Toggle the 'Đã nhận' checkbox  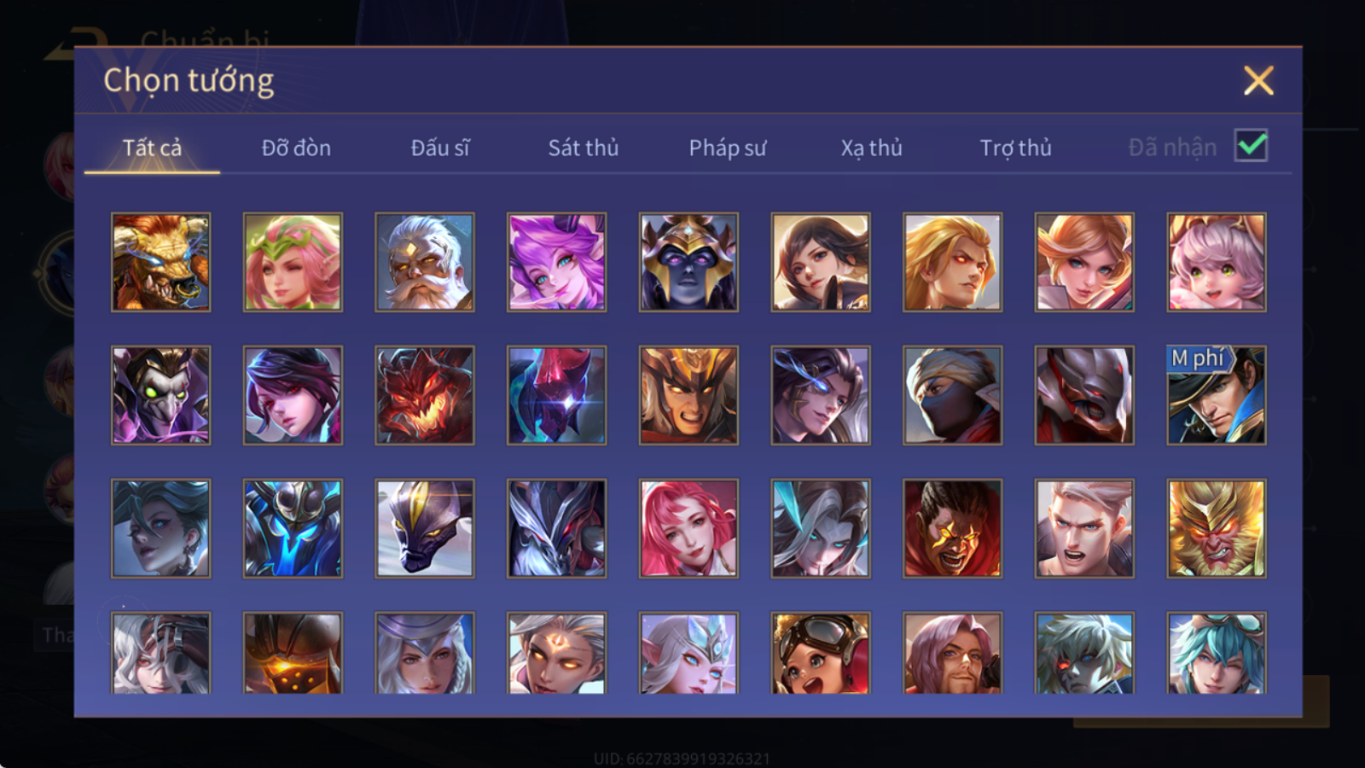coord(1252,146)
